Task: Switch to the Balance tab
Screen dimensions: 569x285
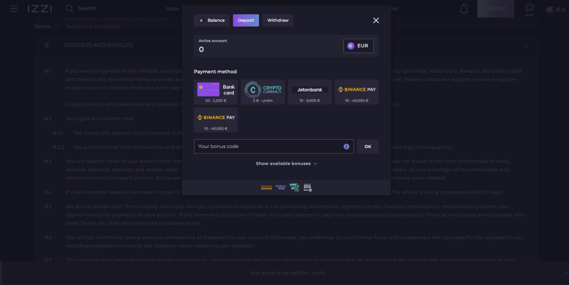Action: 212,21
